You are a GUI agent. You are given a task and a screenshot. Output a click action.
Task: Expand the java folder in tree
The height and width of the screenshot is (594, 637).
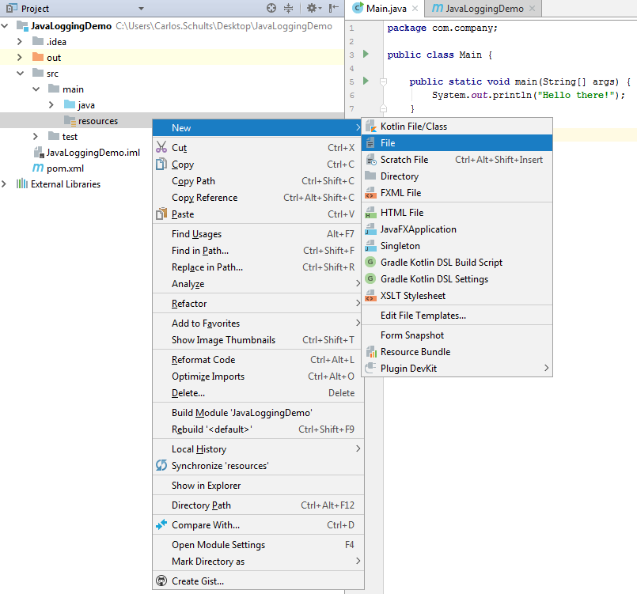[x=51, y=105]
